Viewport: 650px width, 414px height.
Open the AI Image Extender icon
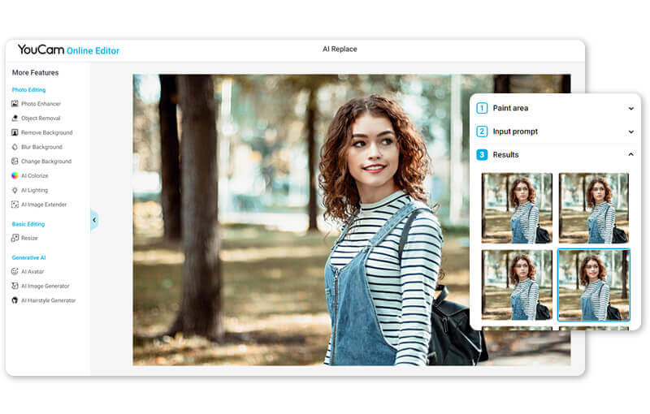tap(15, 205)
